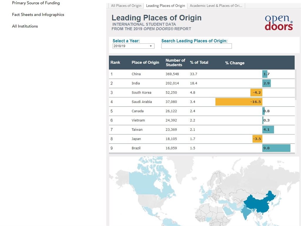Select the India row label

point(136,83)
